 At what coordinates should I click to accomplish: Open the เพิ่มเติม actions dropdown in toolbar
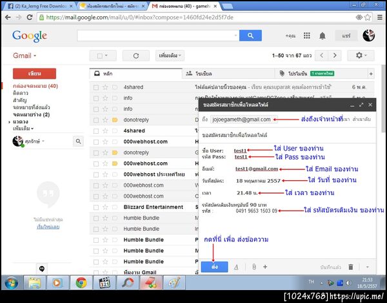170,56
